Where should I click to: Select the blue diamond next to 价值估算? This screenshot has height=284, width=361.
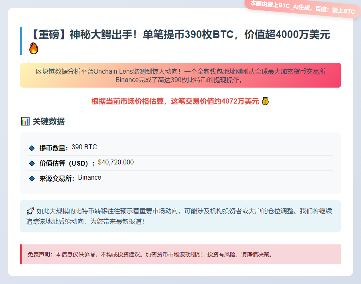click(x=32, y=163)
